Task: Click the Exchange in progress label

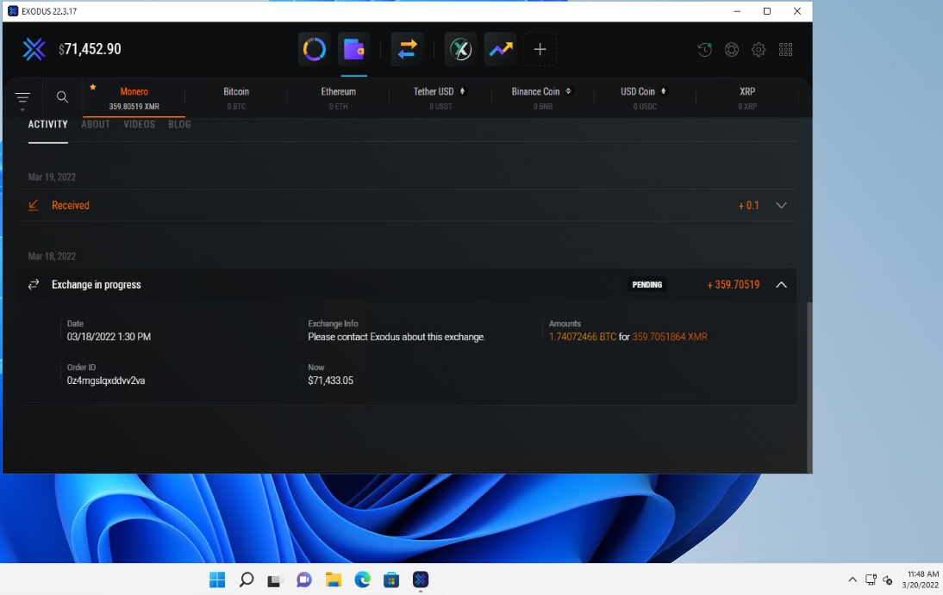Action: [97, 285]
